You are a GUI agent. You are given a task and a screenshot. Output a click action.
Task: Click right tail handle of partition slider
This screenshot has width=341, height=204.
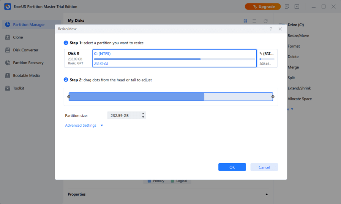(273, 97)
